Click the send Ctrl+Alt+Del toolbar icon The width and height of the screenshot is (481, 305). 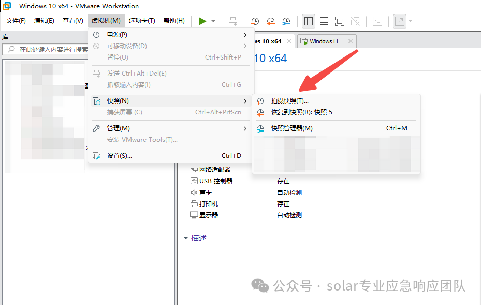[233, 21]
